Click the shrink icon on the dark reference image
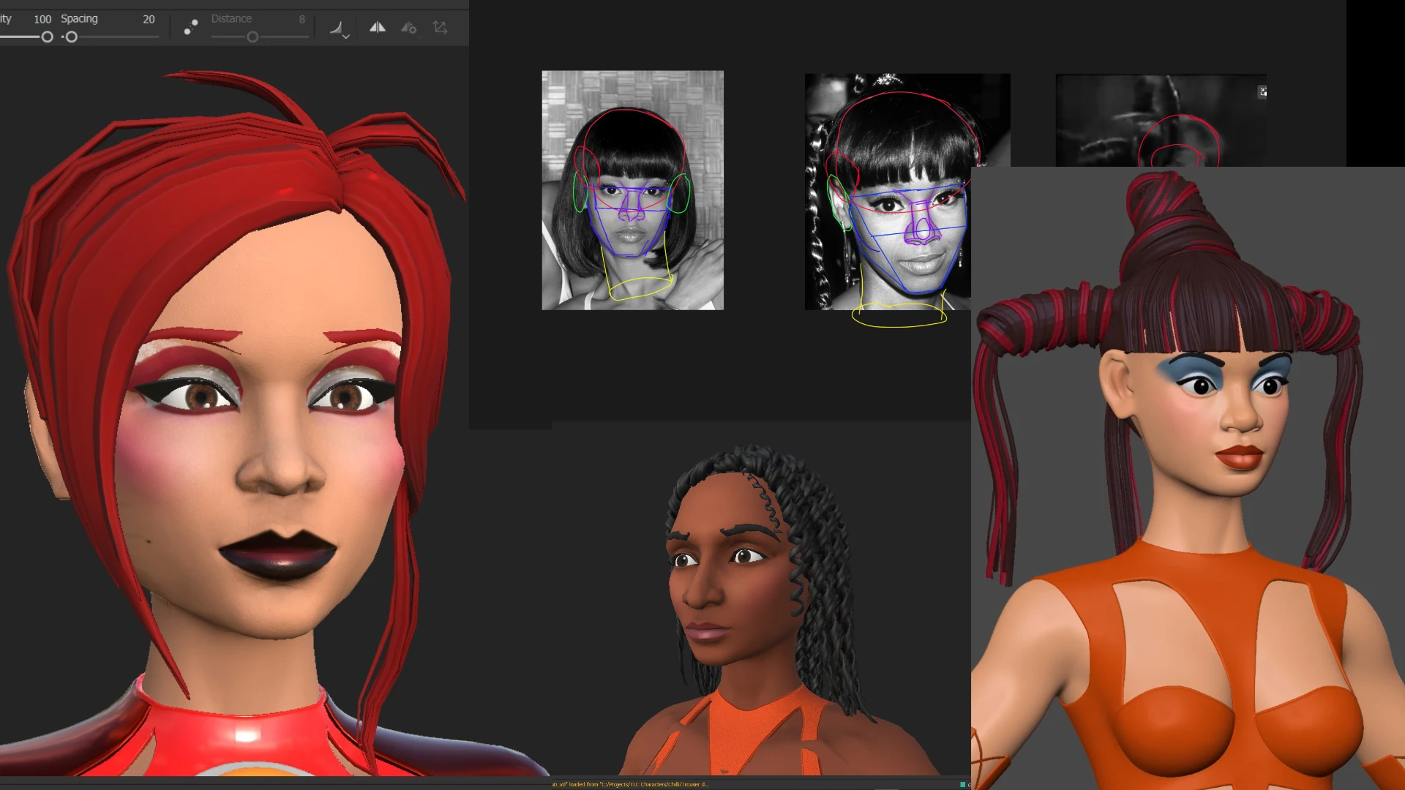This screenshot has width=1405, height=790. point(1262,91)
